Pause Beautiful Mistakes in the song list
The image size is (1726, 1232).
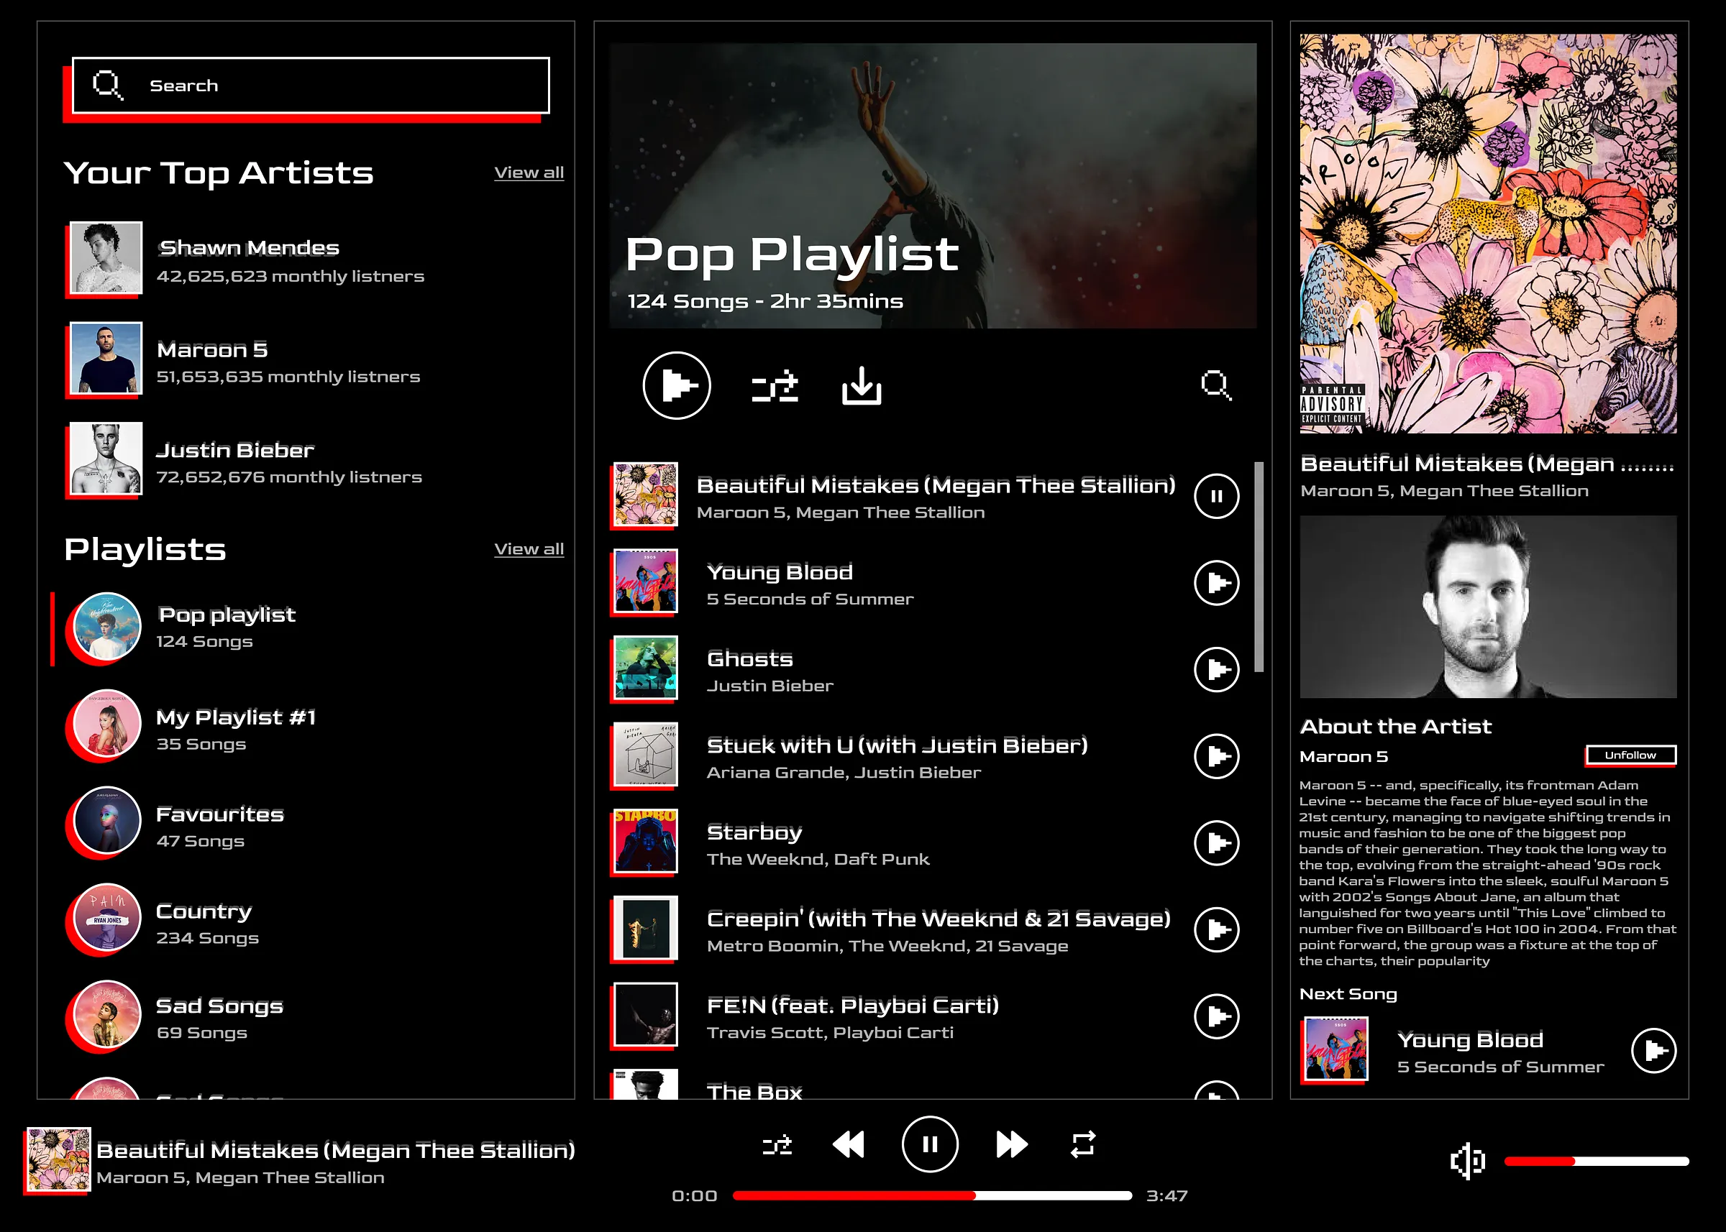[x=1217, y=496]
